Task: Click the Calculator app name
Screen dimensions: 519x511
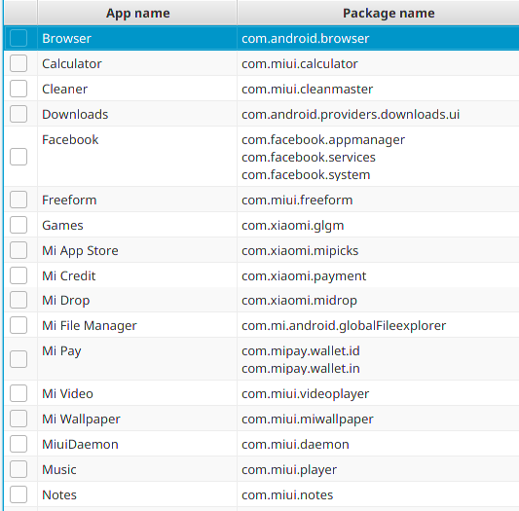Action: (72, 63)
